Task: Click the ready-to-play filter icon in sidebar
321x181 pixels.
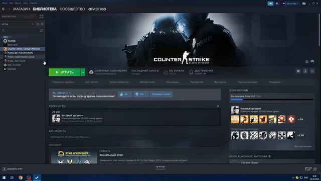Action: coord(42,24)
